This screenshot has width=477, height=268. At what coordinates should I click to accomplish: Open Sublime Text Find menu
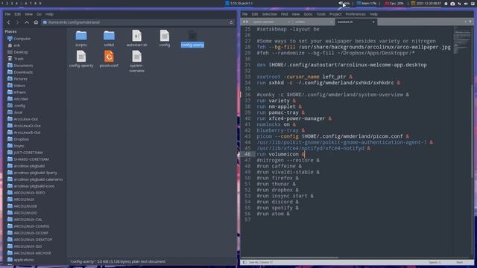(x=285, y=14)
